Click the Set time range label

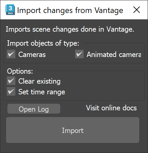pyautogui.click(x=42, y=92)
